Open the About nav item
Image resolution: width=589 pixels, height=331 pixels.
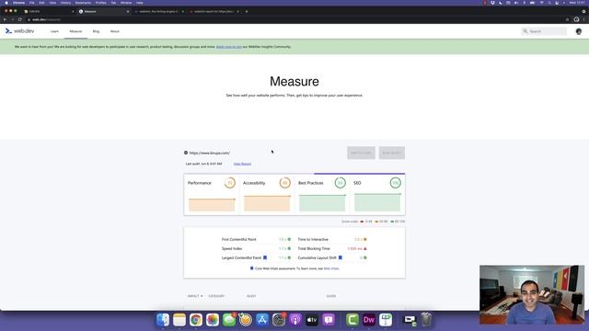114,31
